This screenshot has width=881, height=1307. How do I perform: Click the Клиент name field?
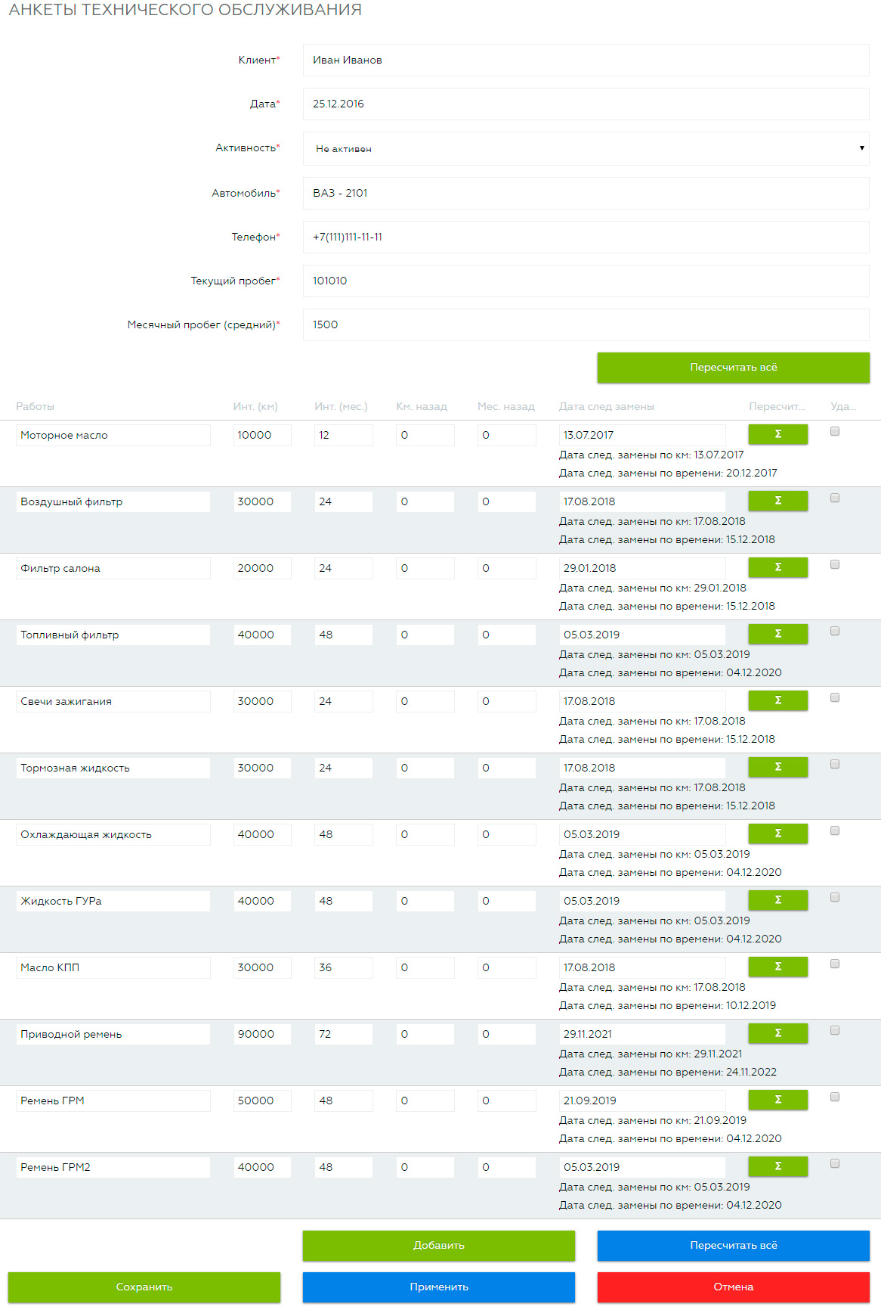point(586,60)
